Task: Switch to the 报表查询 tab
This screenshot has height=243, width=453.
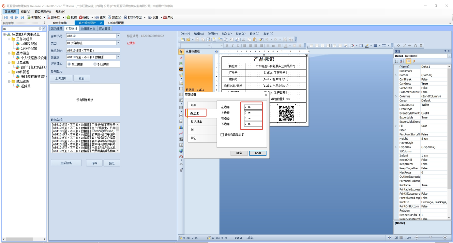Action: (x=105, y=29)
